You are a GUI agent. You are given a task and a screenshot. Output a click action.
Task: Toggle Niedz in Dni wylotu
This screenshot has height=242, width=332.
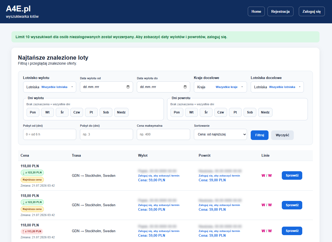point(121,112)
